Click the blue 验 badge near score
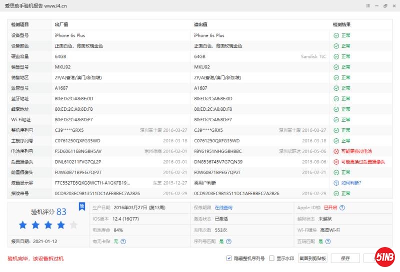This screenshot has height=272, width=400. tap(82, 207)
